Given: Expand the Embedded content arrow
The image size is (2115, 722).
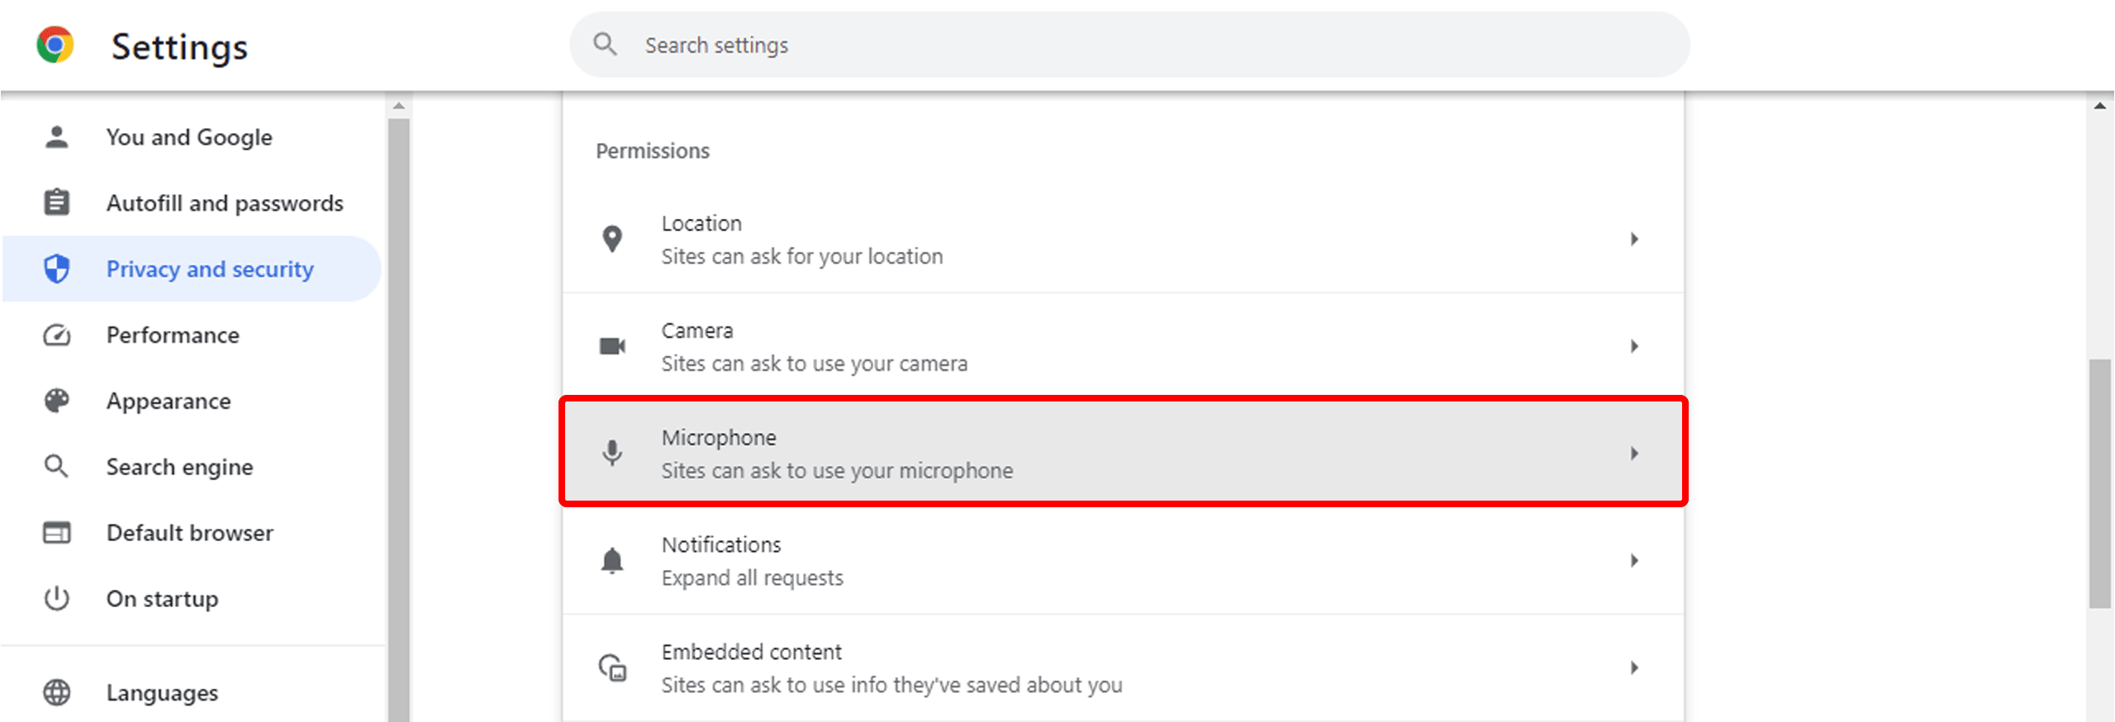Looking at the screenshot, I should tap(1633, 667).
